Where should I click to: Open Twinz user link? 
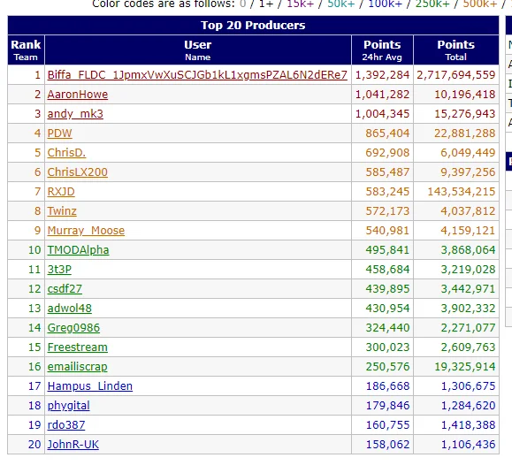62,211
